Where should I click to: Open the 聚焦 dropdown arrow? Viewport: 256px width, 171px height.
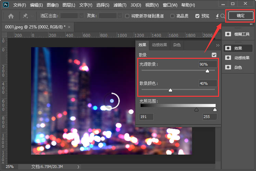[x=120, y=16]
